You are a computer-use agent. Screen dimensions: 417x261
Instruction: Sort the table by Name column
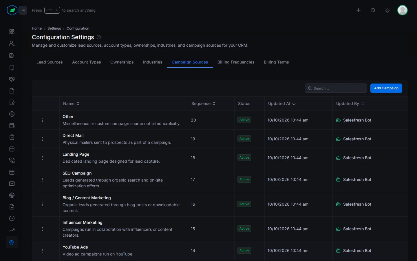[x=71, y=104]
